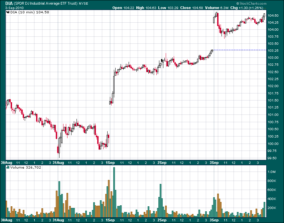
Task: Click the 103.50 price axis label
Action: [x=273, y=44]
